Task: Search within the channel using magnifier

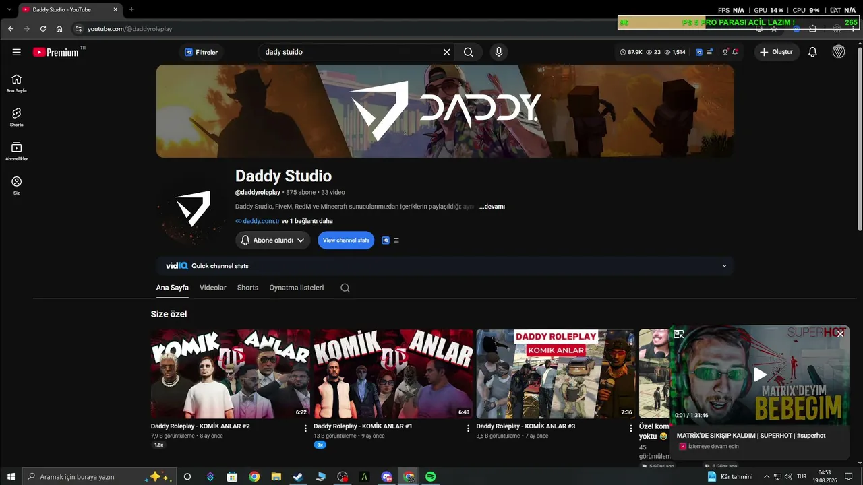Action: (345, 288)
